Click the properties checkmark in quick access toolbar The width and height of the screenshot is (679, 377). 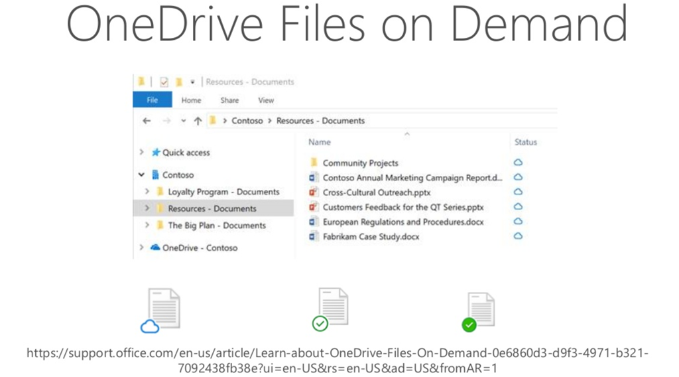pos(164,82)
